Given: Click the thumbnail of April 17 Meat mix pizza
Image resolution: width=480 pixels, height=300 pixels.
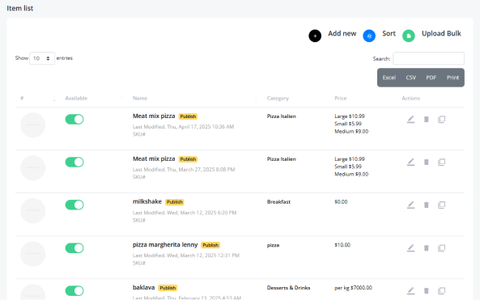Looking at the screenshot, I should (32, 125).
